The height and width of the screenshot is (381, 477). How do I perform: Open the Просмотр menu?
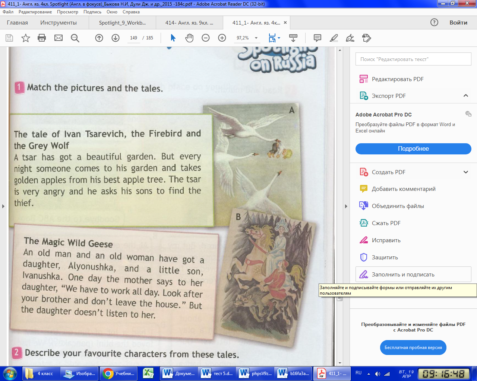[x=67, y=12]
